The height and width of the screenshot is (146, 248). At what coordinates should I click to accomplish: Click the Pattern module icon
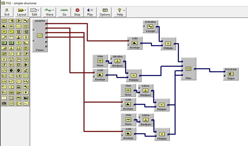40,35
